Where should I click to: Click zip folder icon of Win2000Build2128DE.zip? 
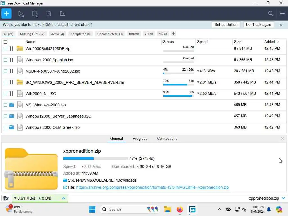[20, 48]
